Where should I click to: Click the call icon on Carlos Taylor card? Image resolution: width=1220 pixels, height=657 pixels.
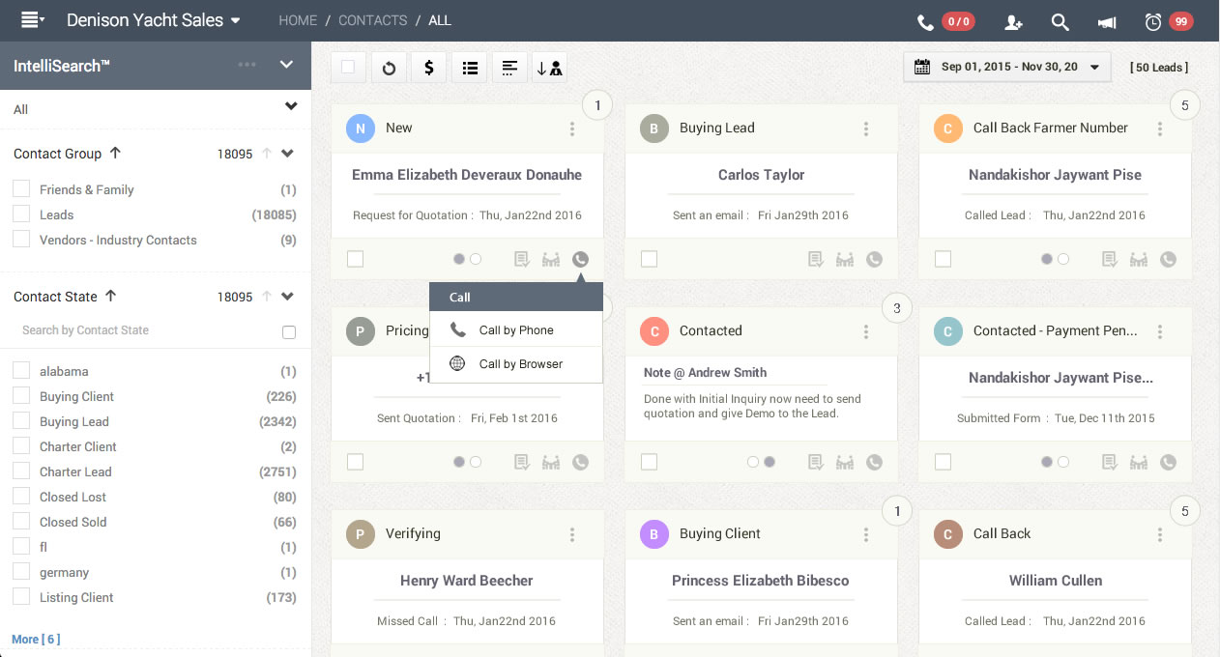pyautogui.click(x=874, y=259)
